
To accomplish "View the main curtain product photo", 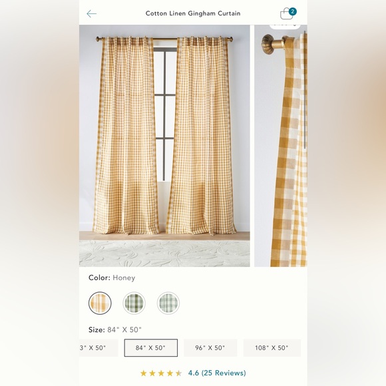I will click(164, 146).
